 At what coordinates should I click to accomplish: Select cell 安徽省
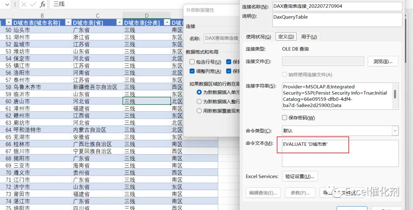[x=98, y=137]
